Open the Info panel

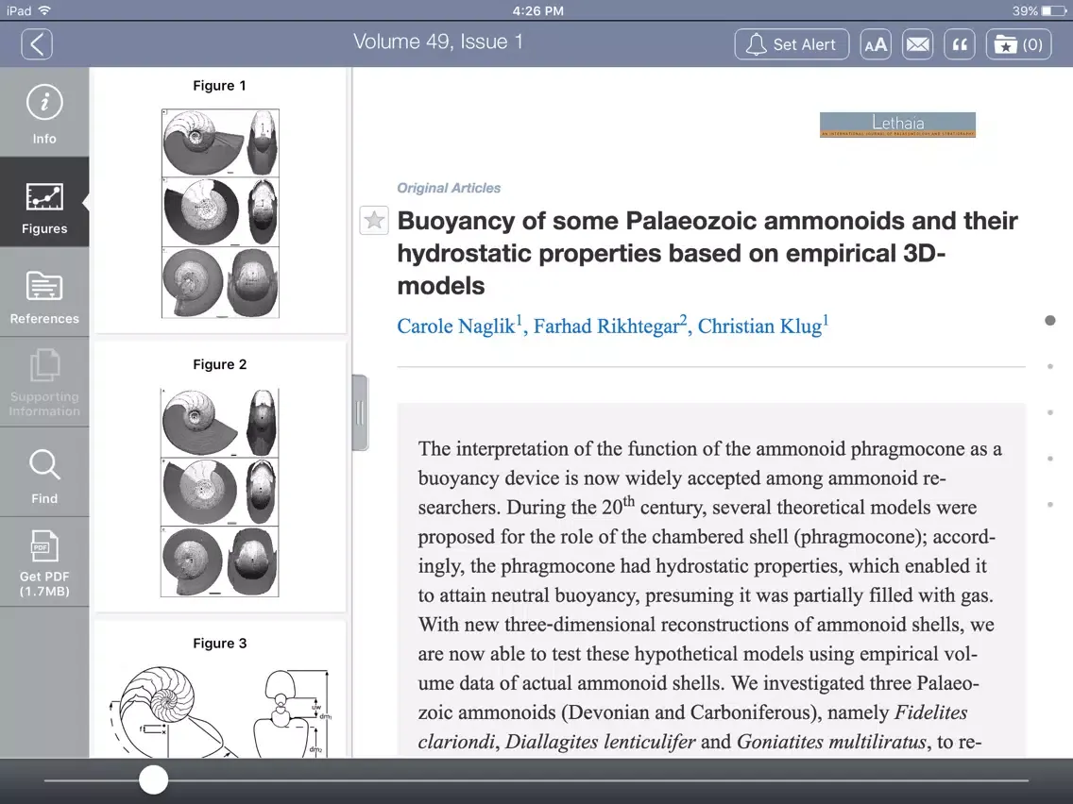[x=44, y=110]
